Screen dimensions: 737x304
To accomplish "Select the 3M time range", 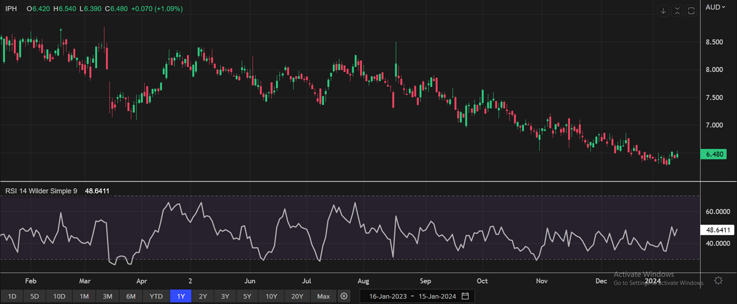I will coord(107,296).
